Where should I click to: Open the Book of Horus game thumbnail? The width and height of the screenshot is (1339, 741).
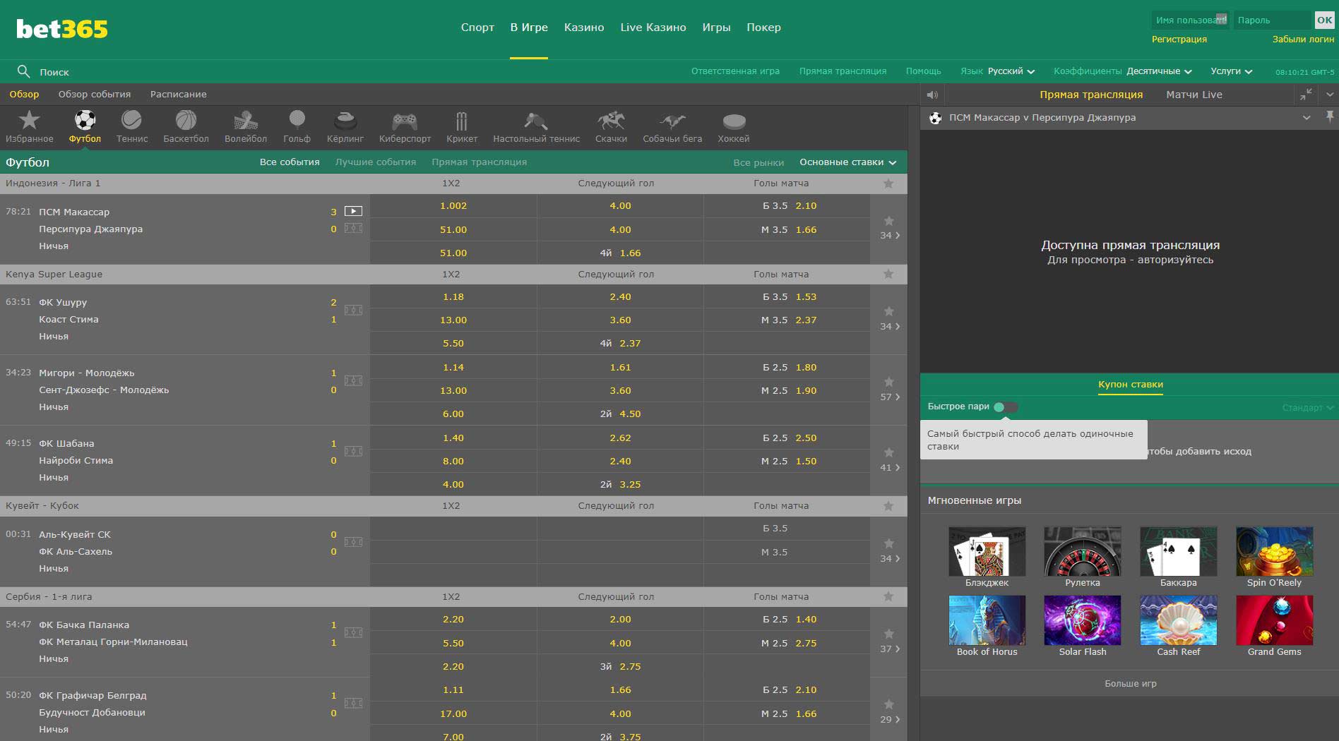point(987,620)
